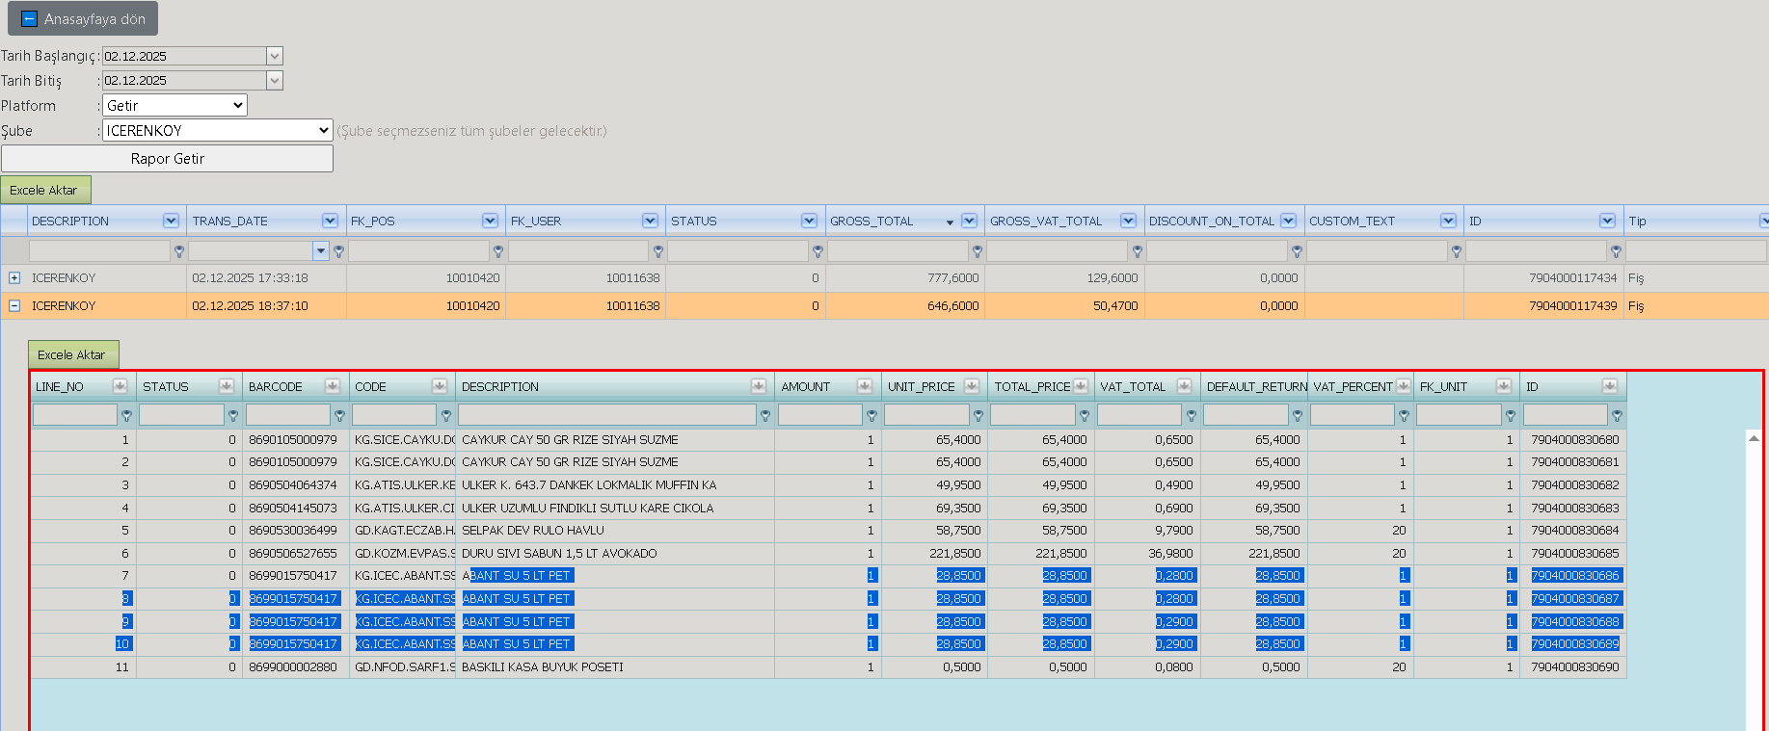Open the Tarih Başlangıç date picker arrow
Viewport: 1769px width, 731px height.
click(275, 56)
